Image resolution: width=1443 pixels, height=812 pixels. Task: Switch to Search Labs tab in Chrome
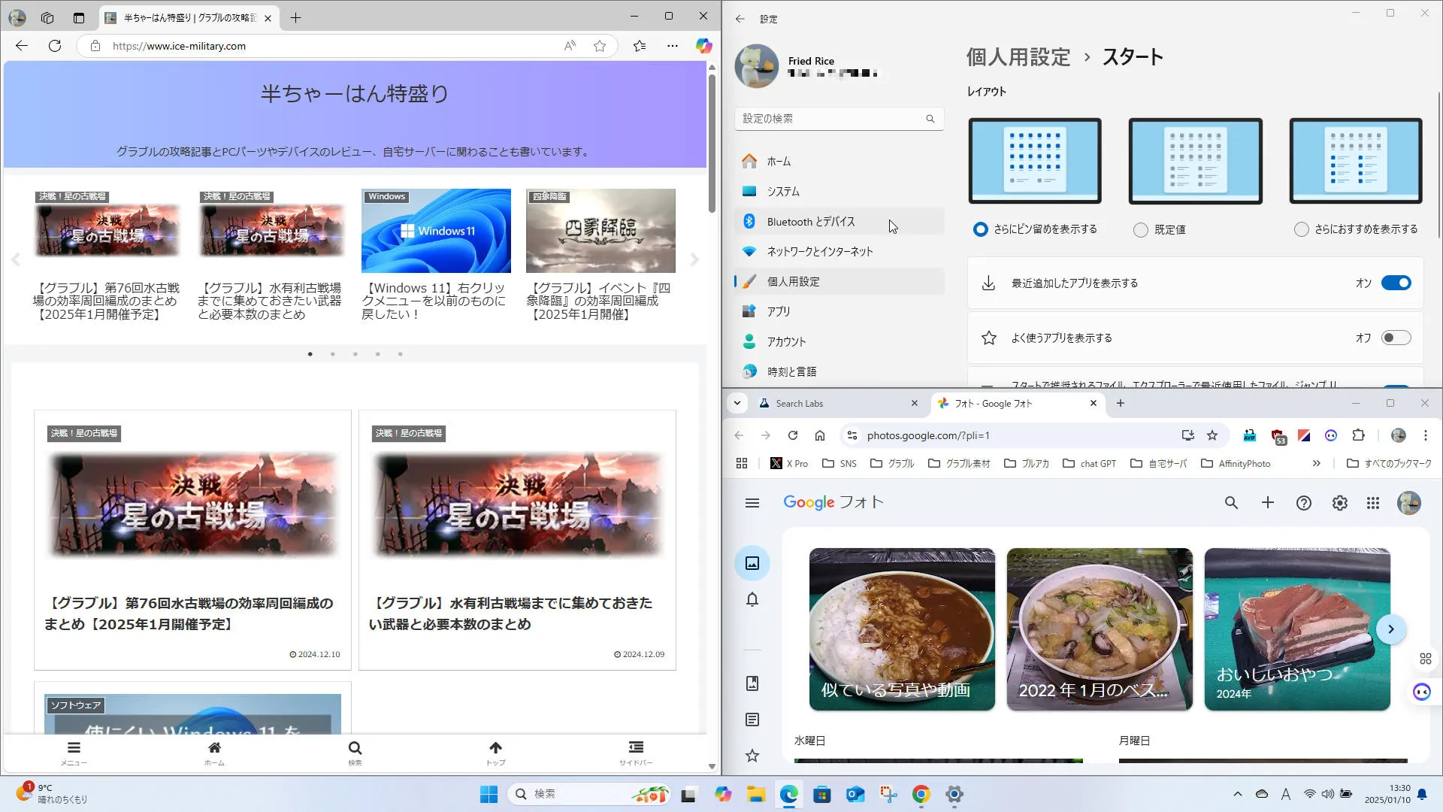pos(837,404)
